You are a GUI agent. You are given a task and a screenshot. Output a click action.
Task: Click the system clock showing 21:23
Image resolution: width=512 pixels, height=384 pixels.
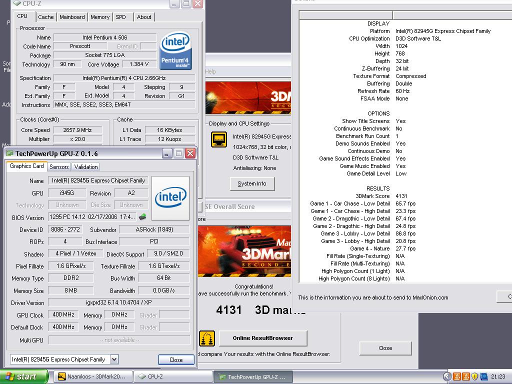[x=498, y=377]
